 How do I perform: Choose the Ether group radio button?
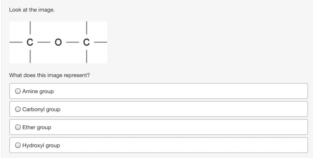pyautogui.click(x=18, y=127)
